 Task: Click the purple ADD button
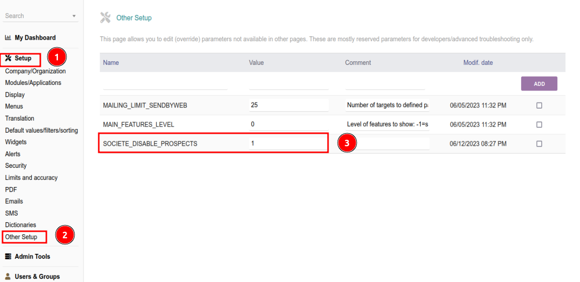[539, 84]
